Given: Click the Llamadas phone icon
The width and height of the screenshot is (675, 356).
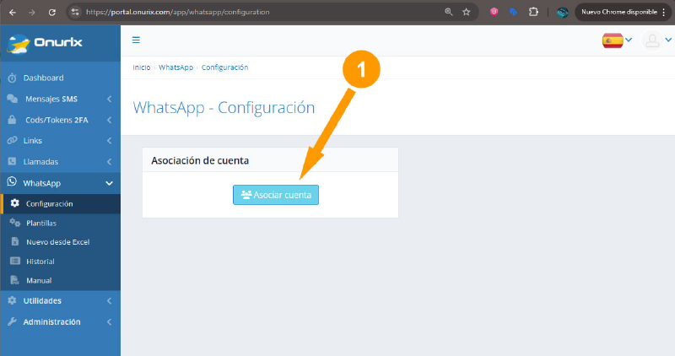Looking at the screenshot, I should pos(12,161).
